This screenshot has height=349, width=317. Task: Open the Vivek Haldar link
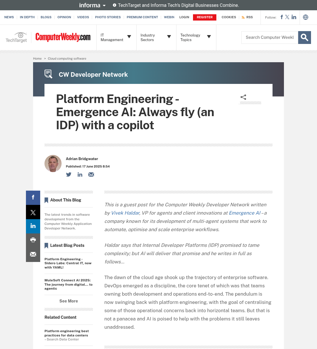pos(125,213)
